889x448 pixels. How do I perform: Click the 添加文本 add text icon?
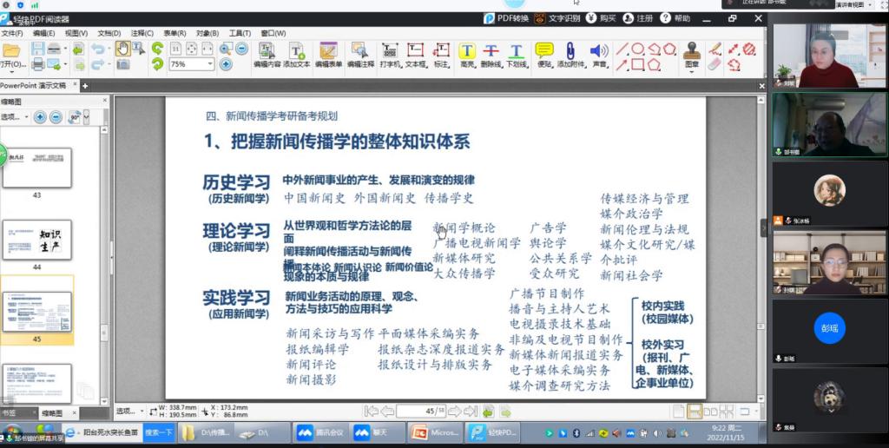296,54
